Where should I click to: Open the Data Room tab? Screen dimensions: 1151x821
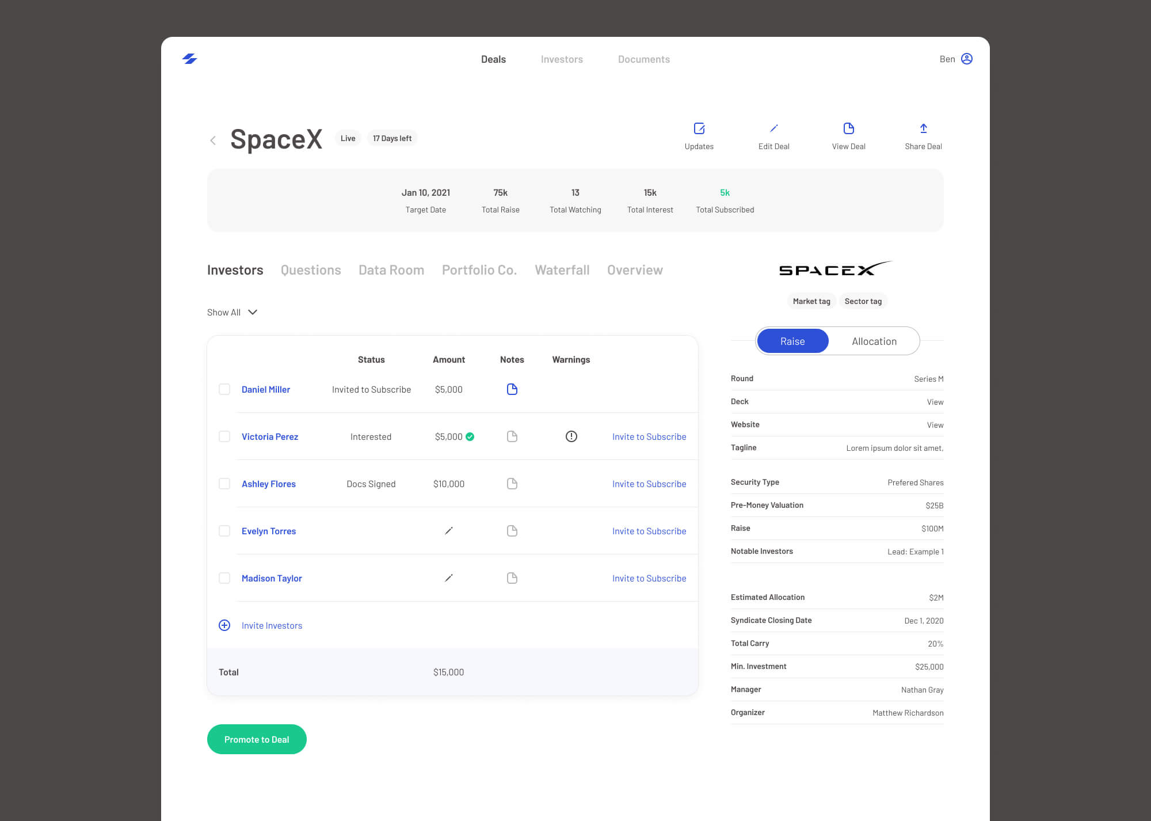391,270
